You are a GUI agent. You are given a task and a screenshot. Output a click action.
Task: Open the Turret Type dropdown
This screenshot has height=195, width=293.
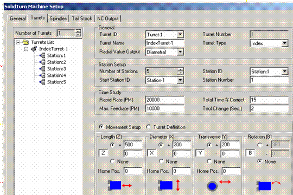click(x=285, y=43)
